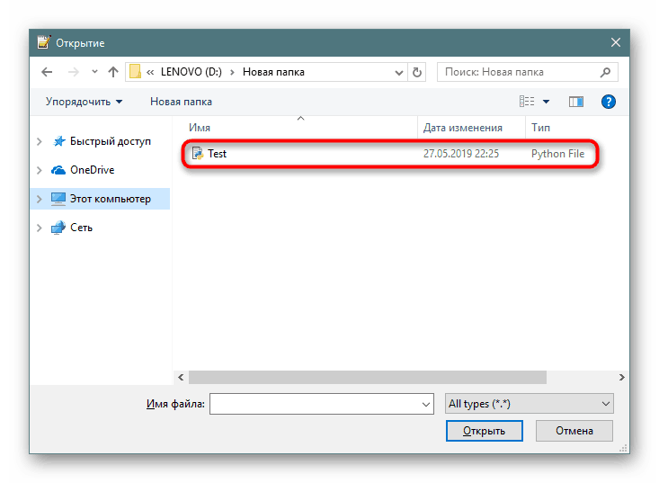This screenshot has width=659, height=483.
Task: Open the view options dropdown arrow
Action: coord(546,102)
